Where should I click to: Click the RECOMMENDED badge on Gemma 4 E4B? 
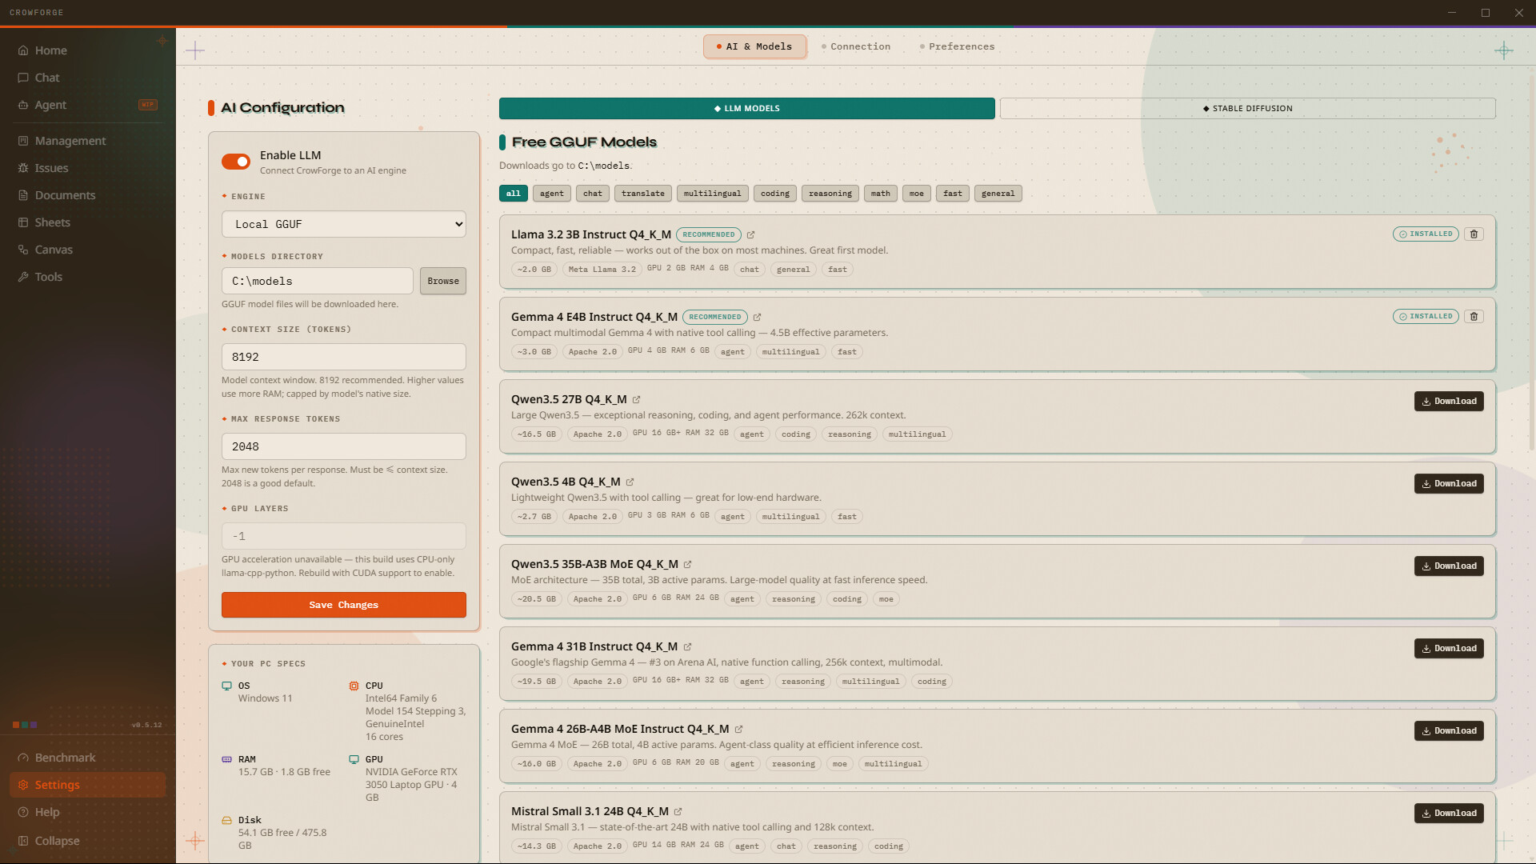click(715, 317)
